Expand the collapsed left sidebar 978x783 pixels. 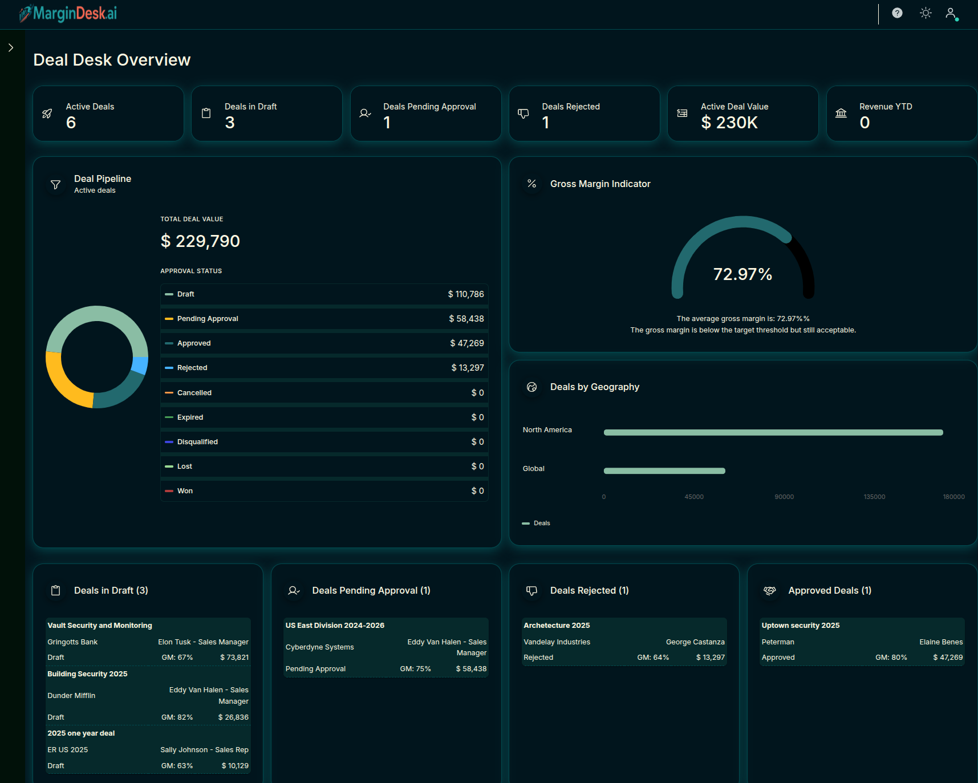pos(10,47)
